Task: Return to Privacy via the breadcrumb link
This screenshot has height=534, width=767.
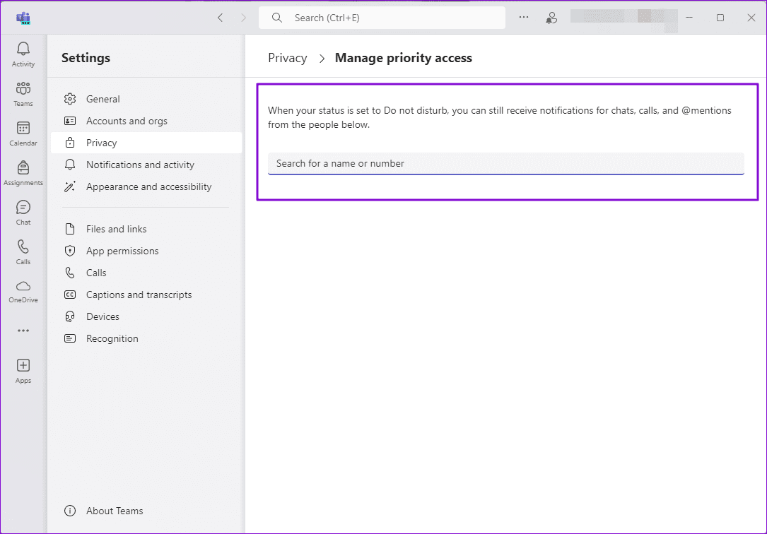Action: pyautogui.click(x=287, y=57)
